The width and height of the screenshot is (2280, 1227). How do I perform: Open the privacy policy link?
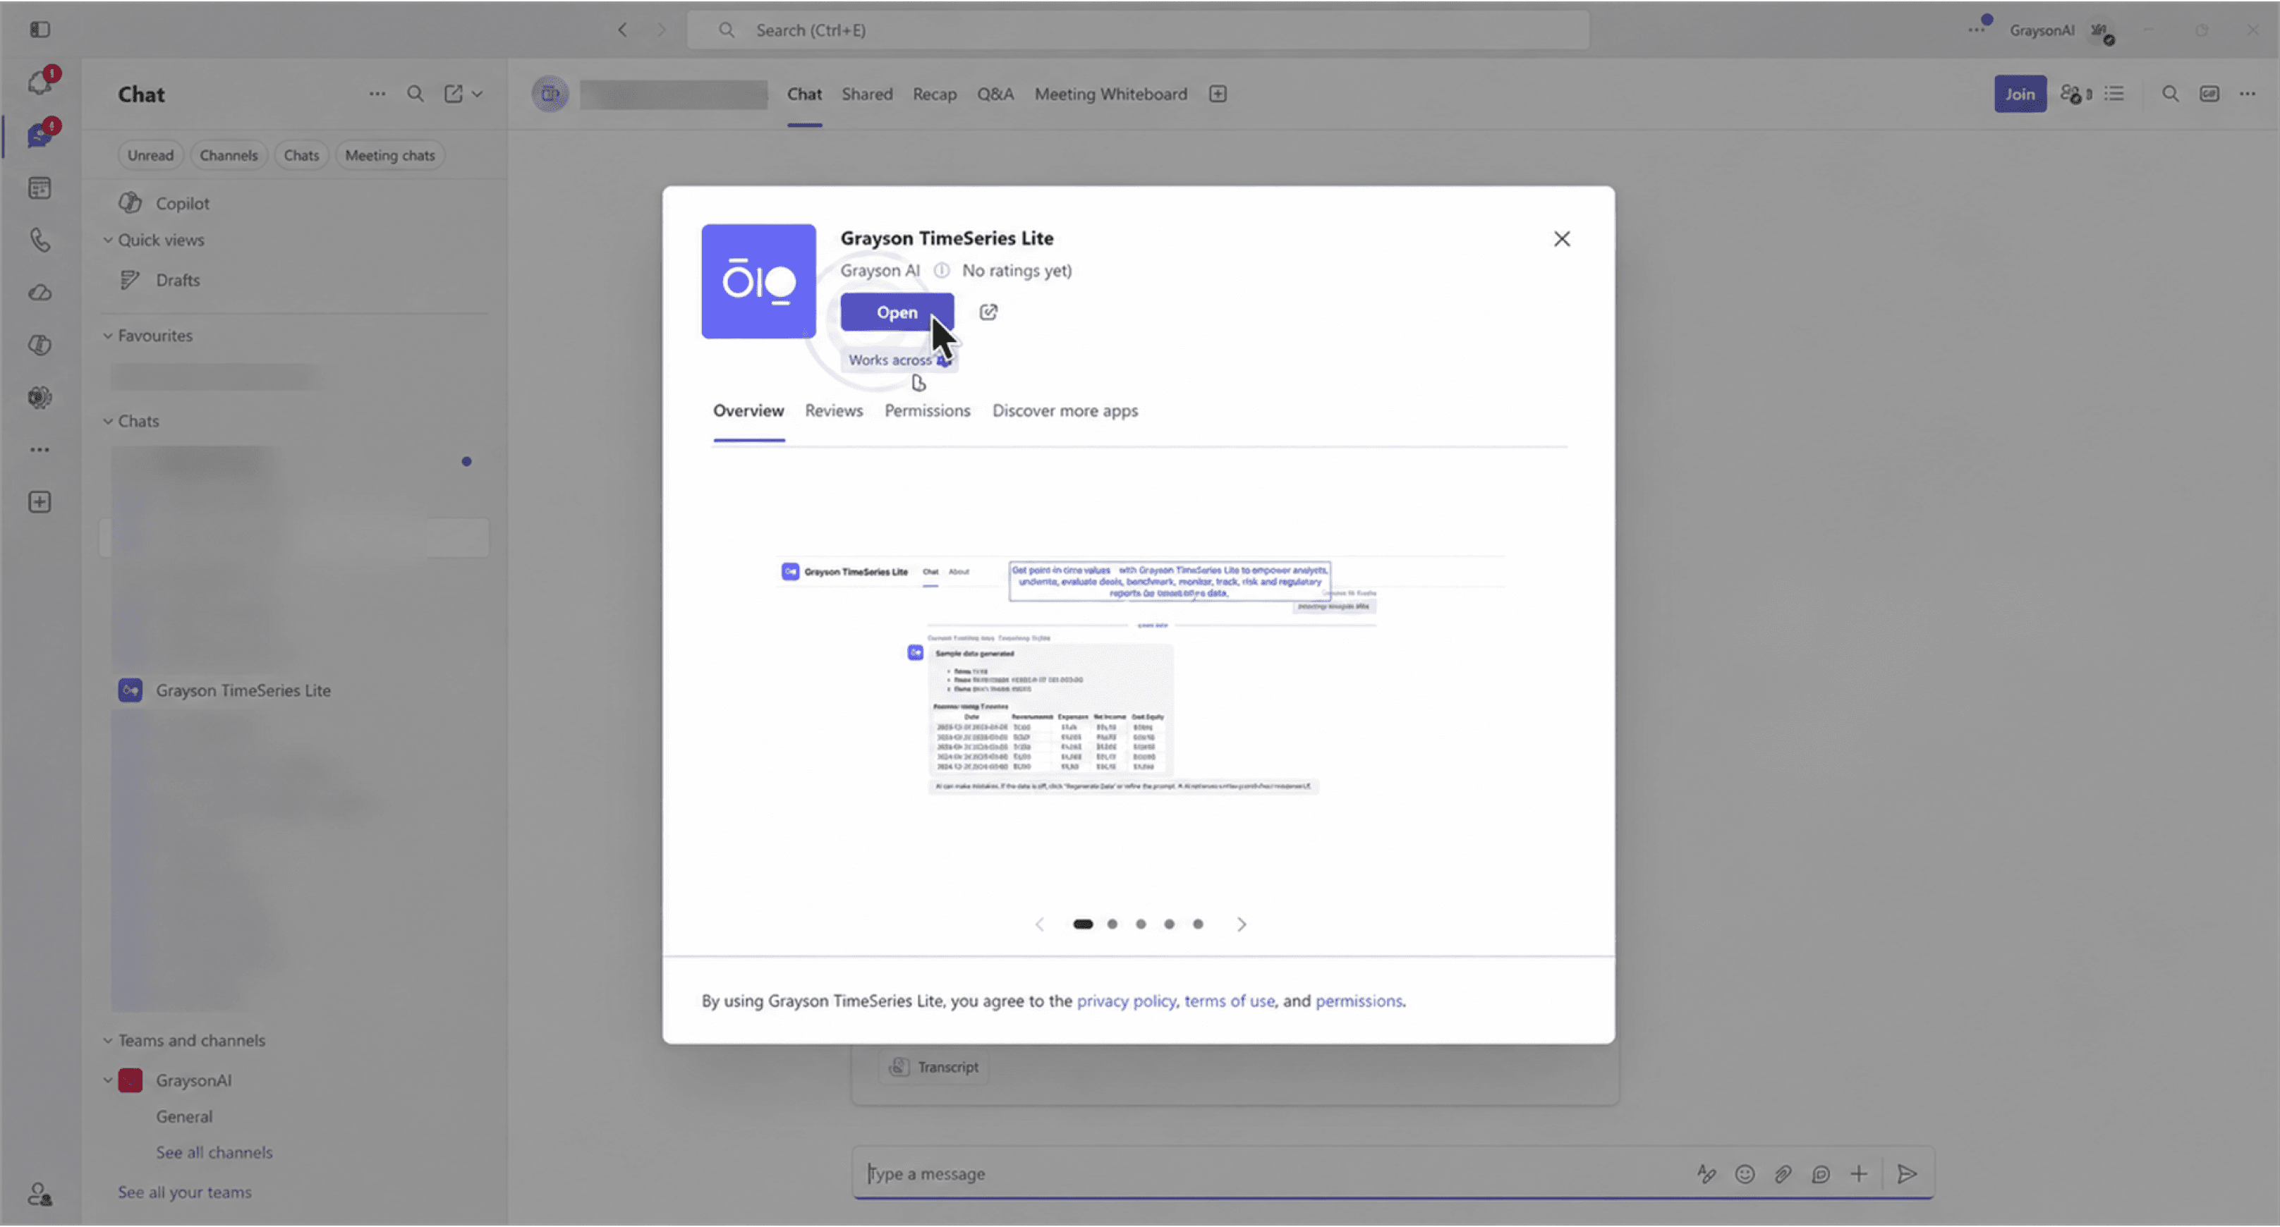(x=1126, y=1001)
